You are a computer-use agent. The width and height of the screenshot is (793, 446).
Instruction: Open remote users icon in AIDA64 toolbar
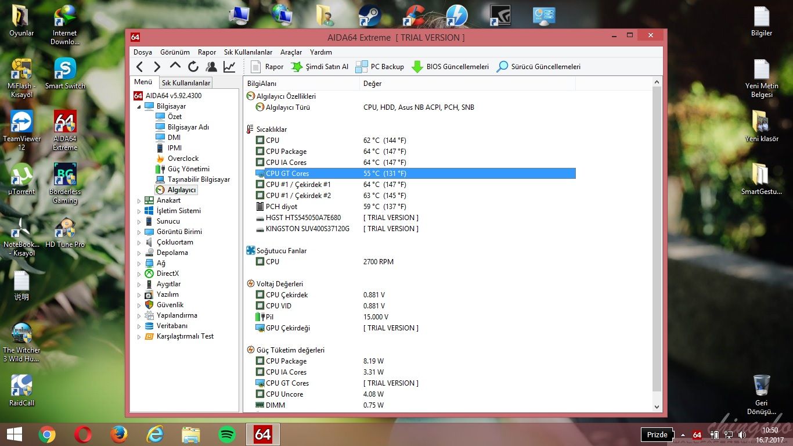pos(211,67)
